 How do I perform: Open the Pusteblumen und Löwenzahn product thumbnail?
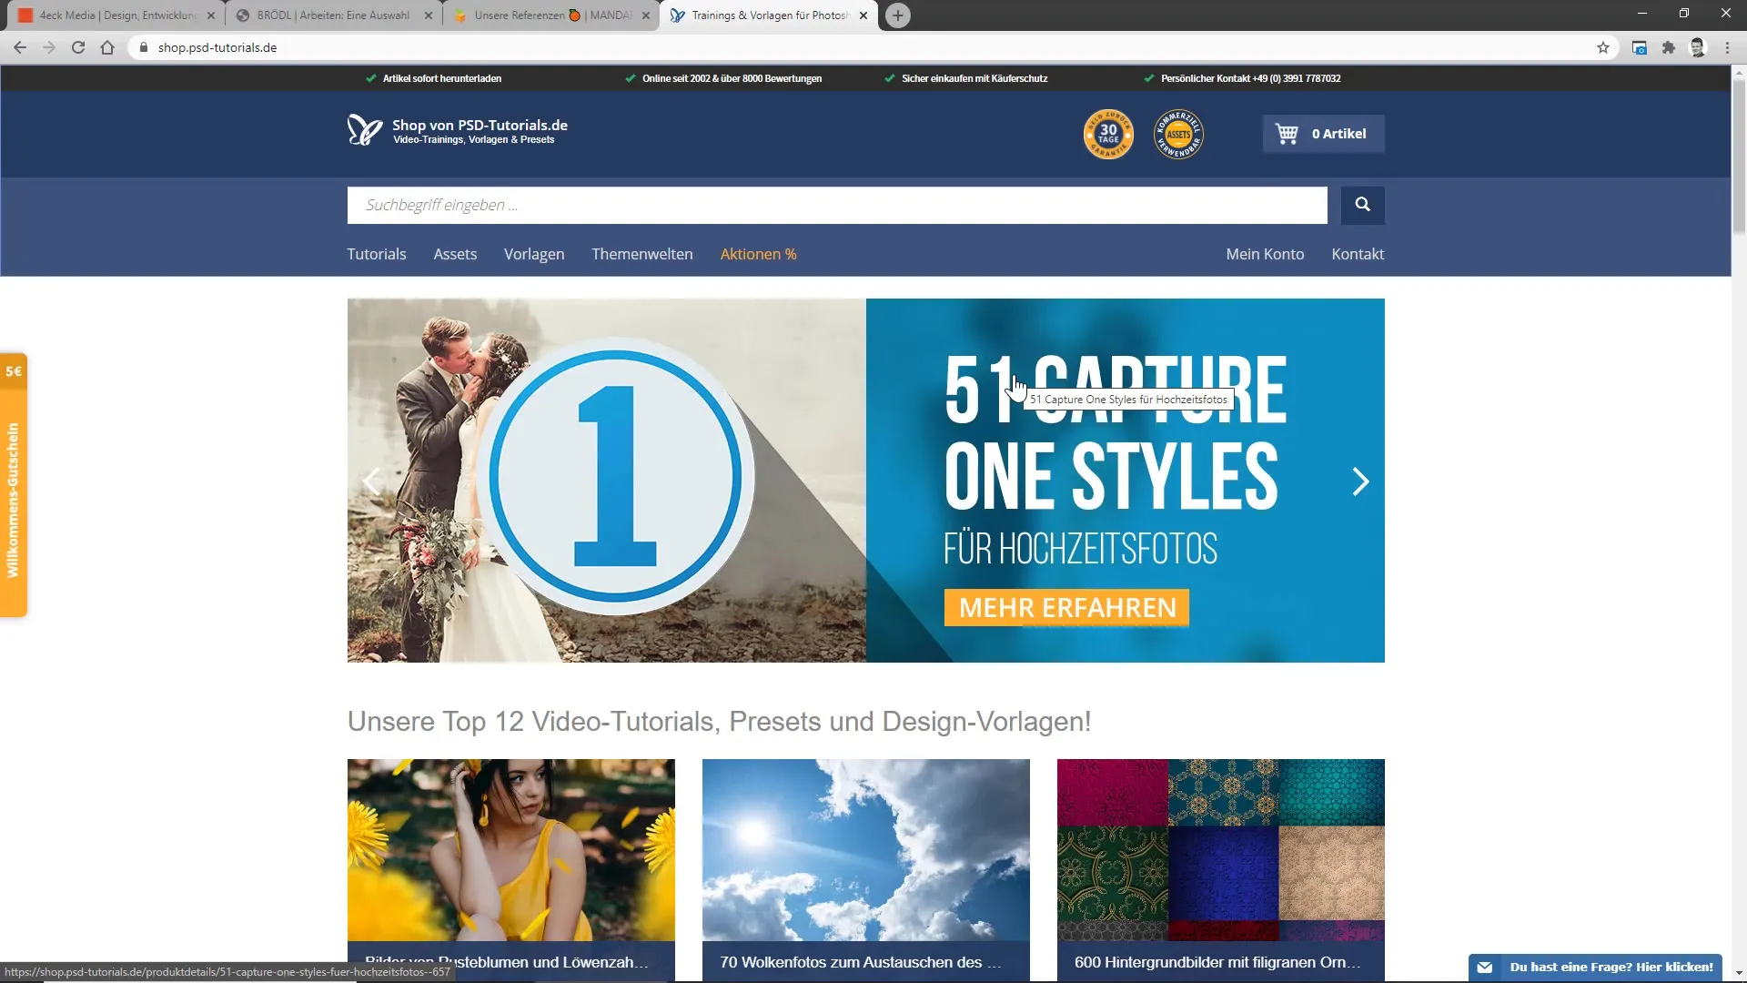pos(511,850)
